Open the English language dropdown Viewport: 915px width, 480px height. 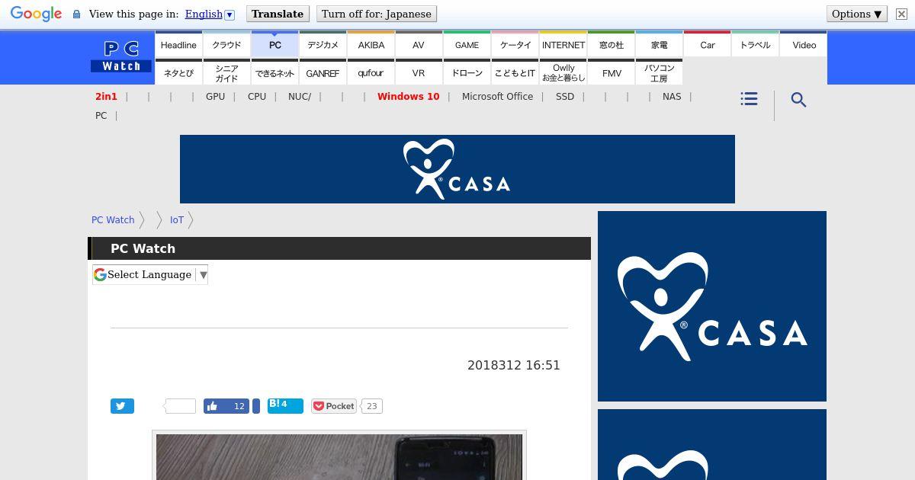click(210, 14)
